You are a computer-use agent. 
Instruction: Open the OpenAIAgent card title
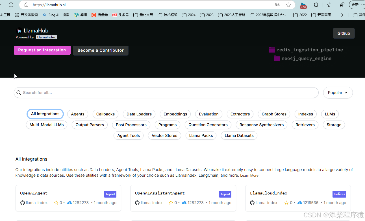[34, 193]
